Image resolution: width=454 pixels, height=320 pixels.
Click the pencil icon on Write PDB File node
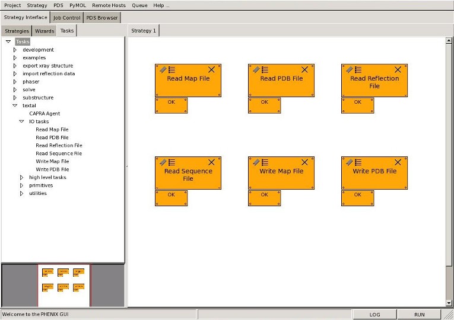(350, 162)
